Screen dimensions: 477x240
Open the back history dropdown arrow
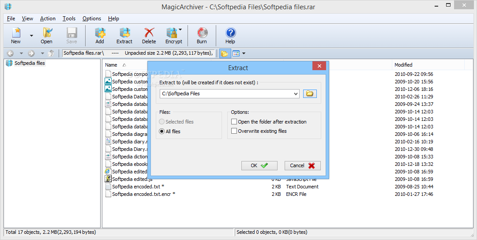[x=21, y=53]
